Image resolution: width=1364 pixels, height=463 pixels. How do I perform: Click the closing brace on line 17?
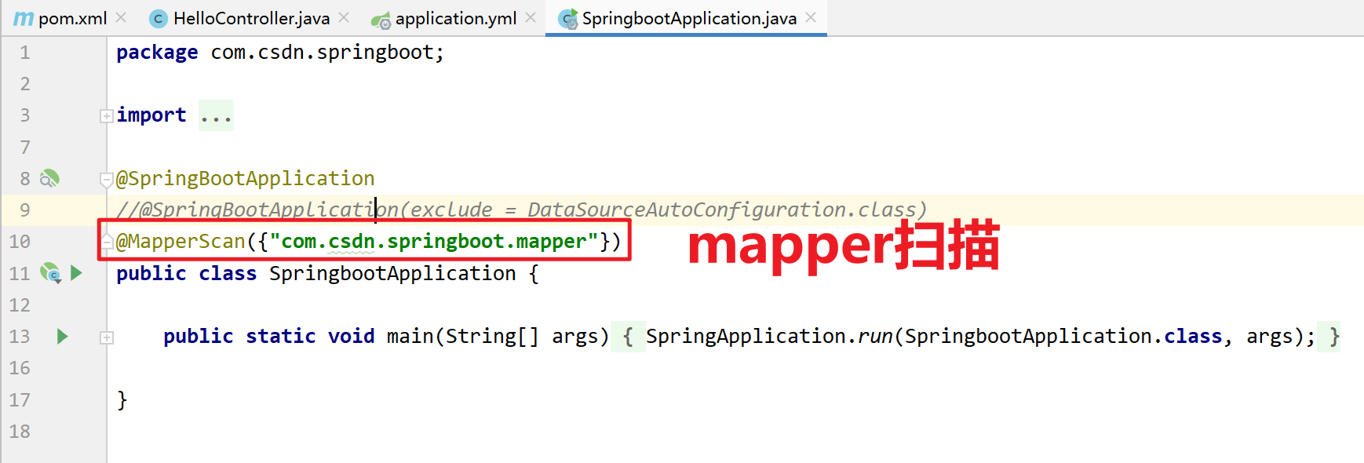point(122,400)
